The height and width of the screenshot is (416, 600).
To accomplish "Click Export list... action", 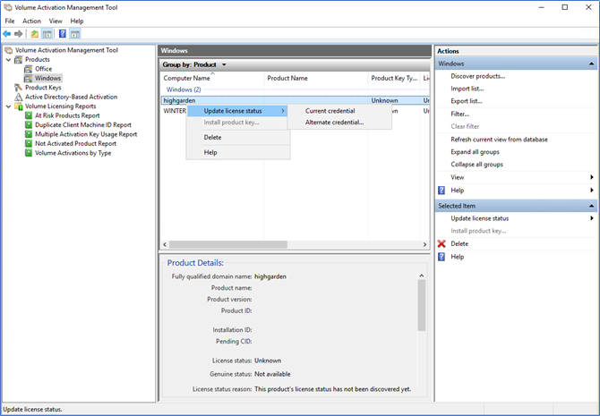I will pos(466,101).
